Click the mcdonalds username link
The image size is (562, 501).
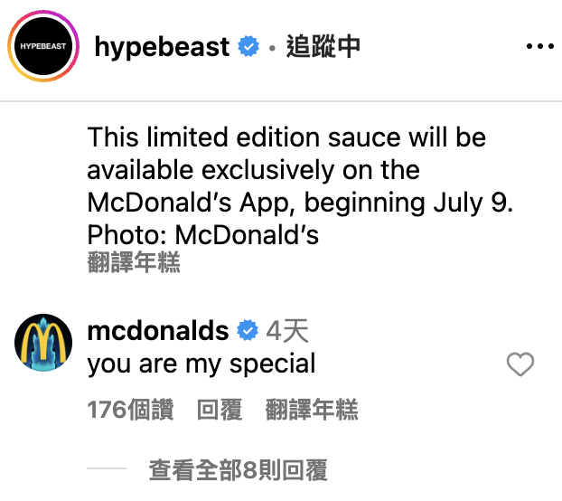pos(158,330)
